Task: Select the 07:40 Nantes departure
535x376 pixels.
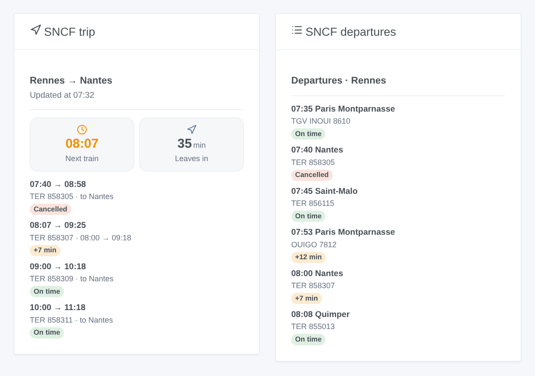Action: pos(317,150)
